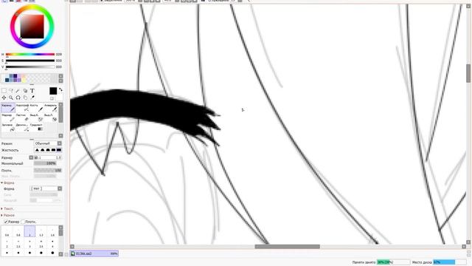Choose the second Жесткость edge shape
The width and height of the screenshot is (472, 266).
(x=43, y=150)
